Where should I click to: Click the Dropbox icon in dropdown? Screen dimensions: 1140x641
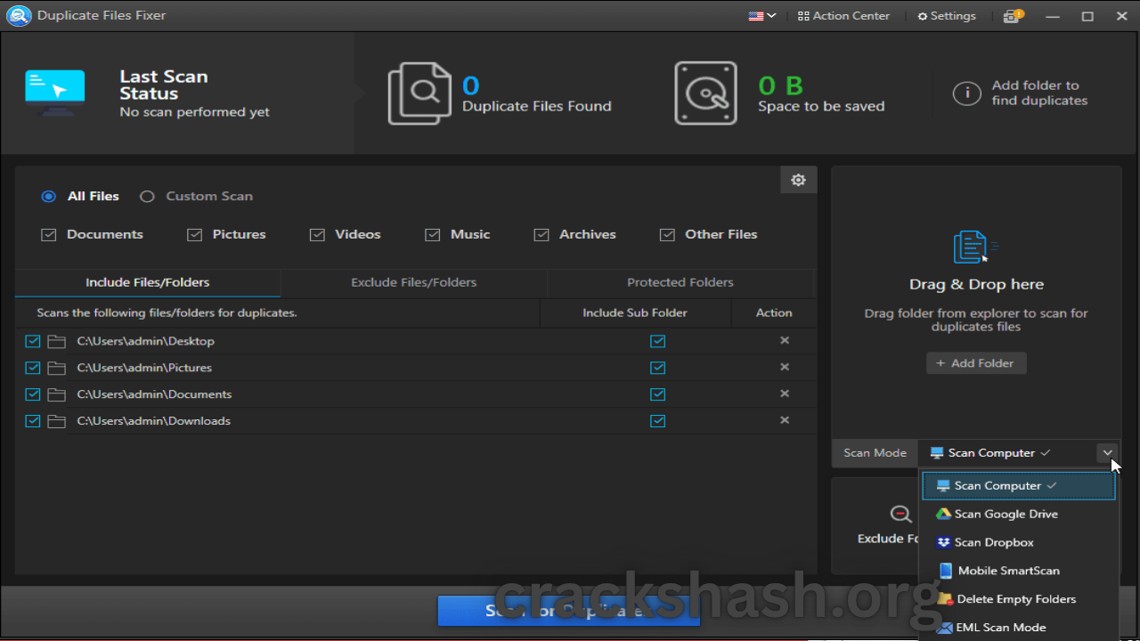(x=943, y=542)
